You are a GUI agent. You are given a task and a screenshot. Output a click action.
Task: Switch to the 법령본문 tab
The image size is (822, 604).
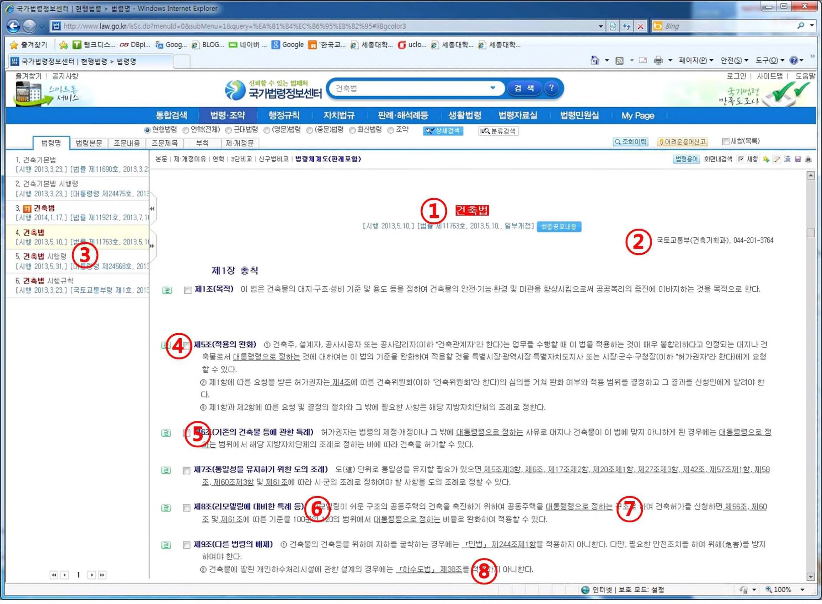89,143
